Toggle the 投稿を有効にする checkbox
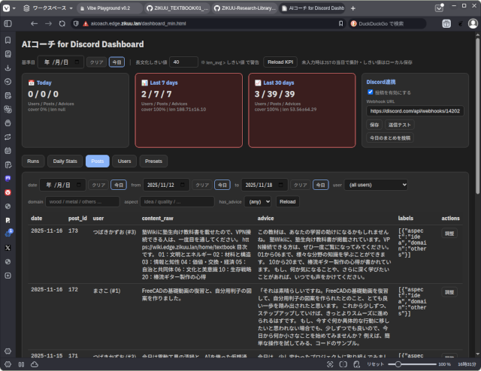The width and height of the screenshot is (481, 371). pos(370,92)
